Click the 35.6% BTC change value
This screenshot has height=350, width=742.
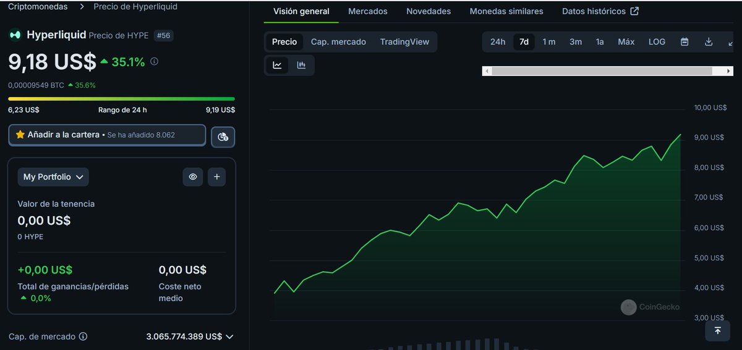click(x=85, y=85)
